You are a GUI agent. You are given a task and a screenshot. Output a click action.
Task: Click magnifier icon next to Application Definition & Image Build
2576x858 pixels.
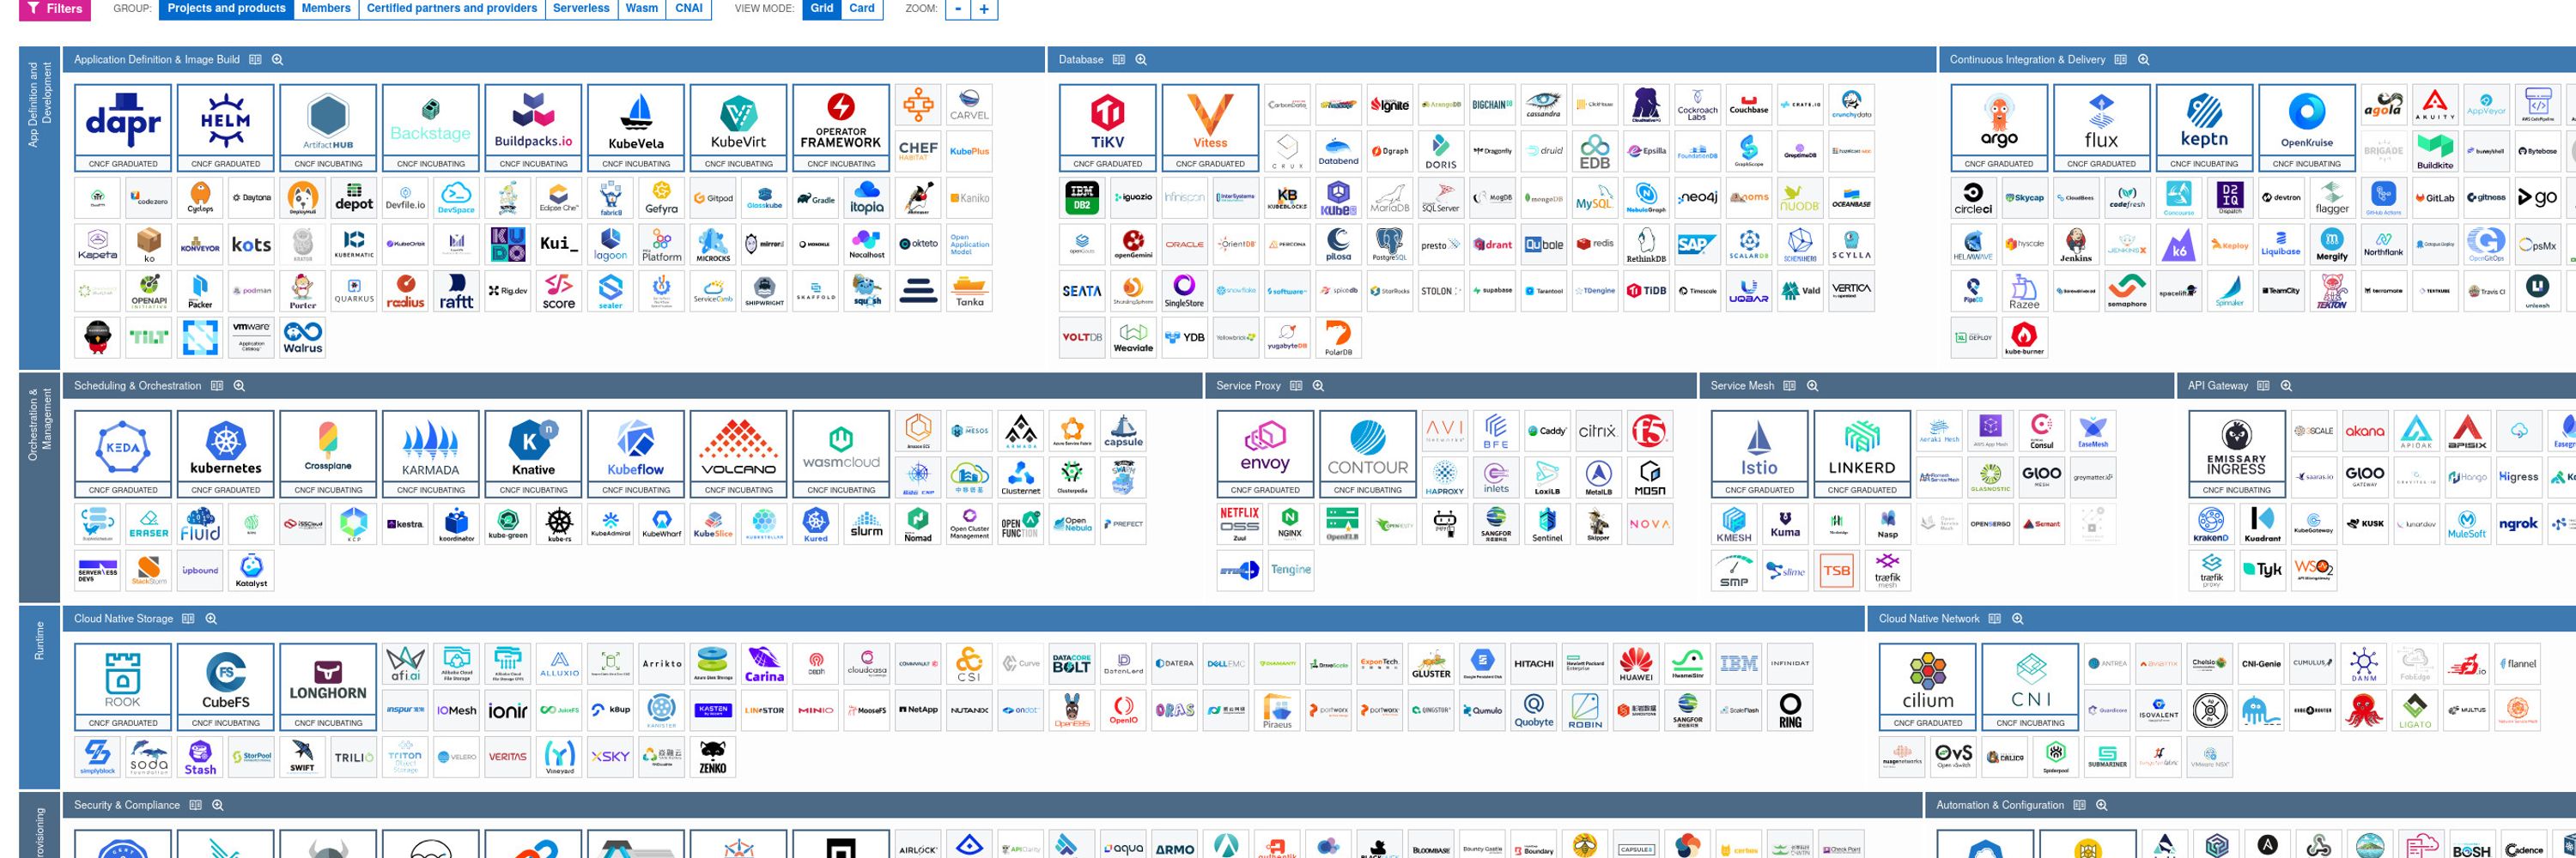click(278, 60)
